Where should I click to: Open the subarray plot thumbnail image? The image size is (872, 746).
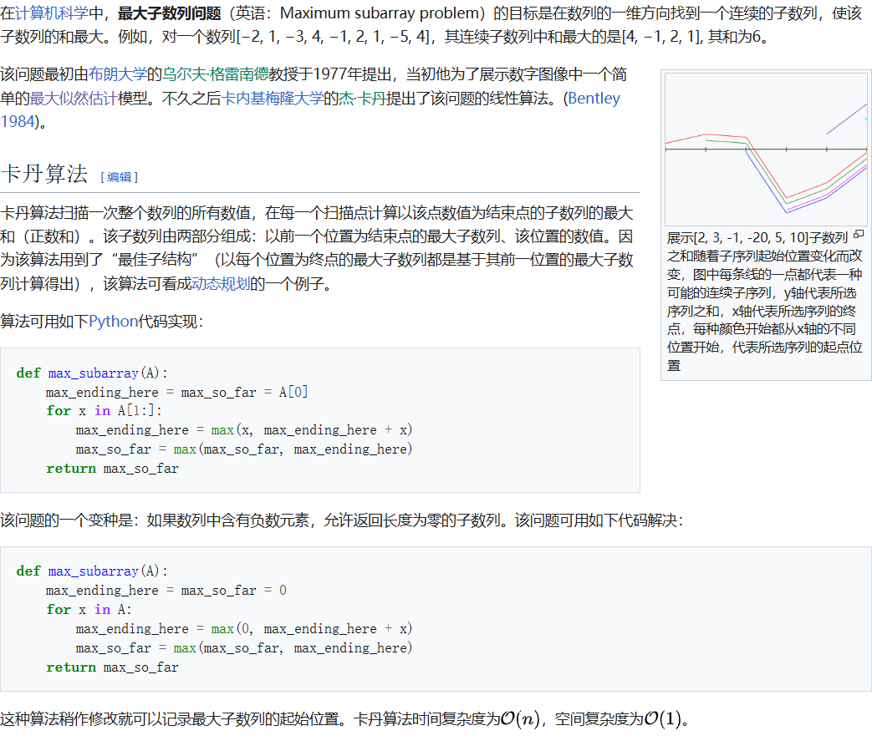(765, 149)
